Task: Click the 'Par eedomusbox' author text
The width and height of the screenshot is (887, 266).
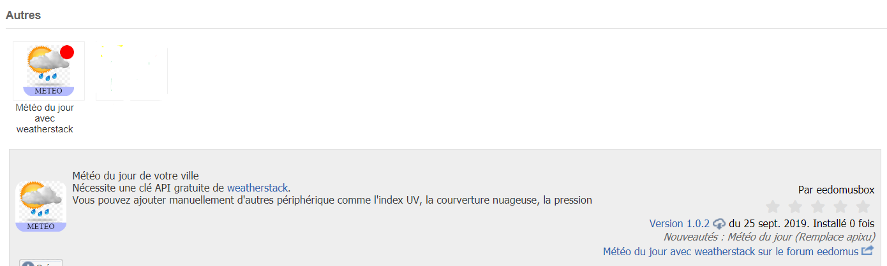Action: (x=836, y=190)
